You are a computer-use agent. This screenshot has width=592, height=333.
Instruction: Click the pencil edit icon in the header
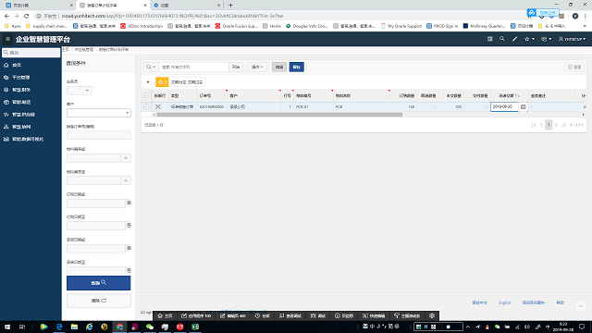[x=514, y=39]
